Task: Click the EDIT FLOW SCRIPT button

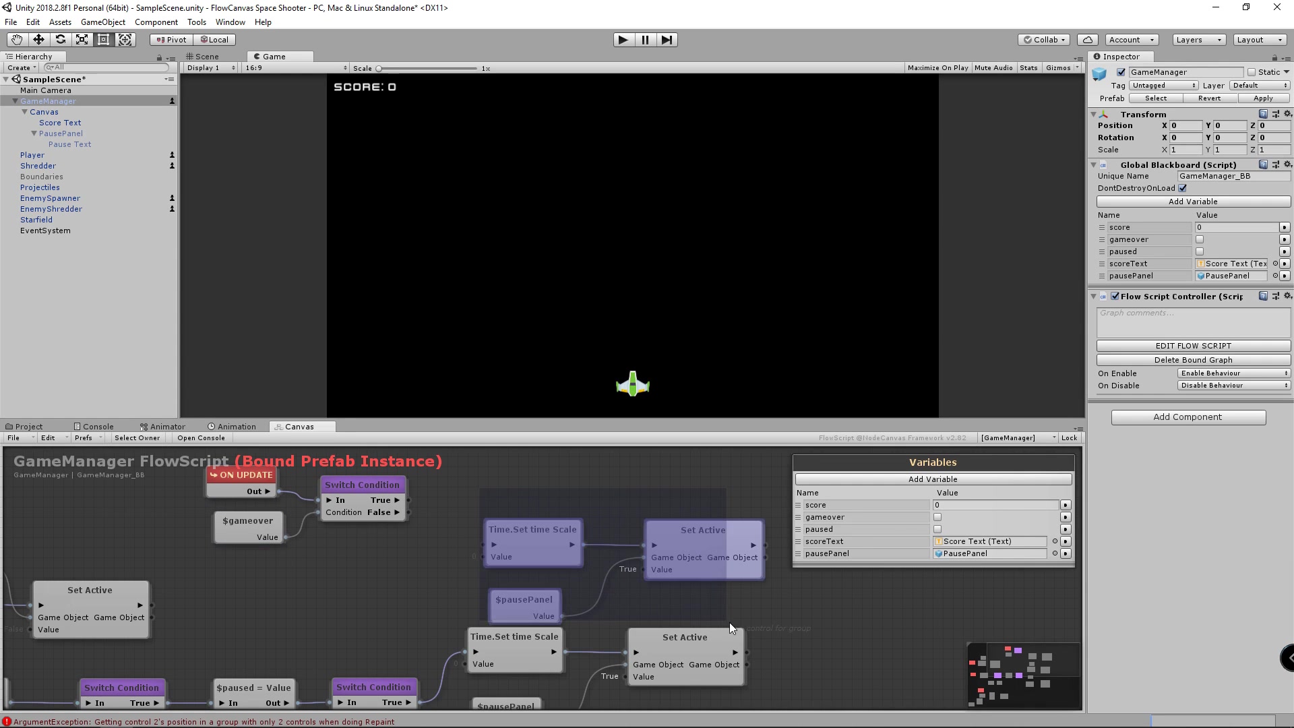Action: [1193, 346]
